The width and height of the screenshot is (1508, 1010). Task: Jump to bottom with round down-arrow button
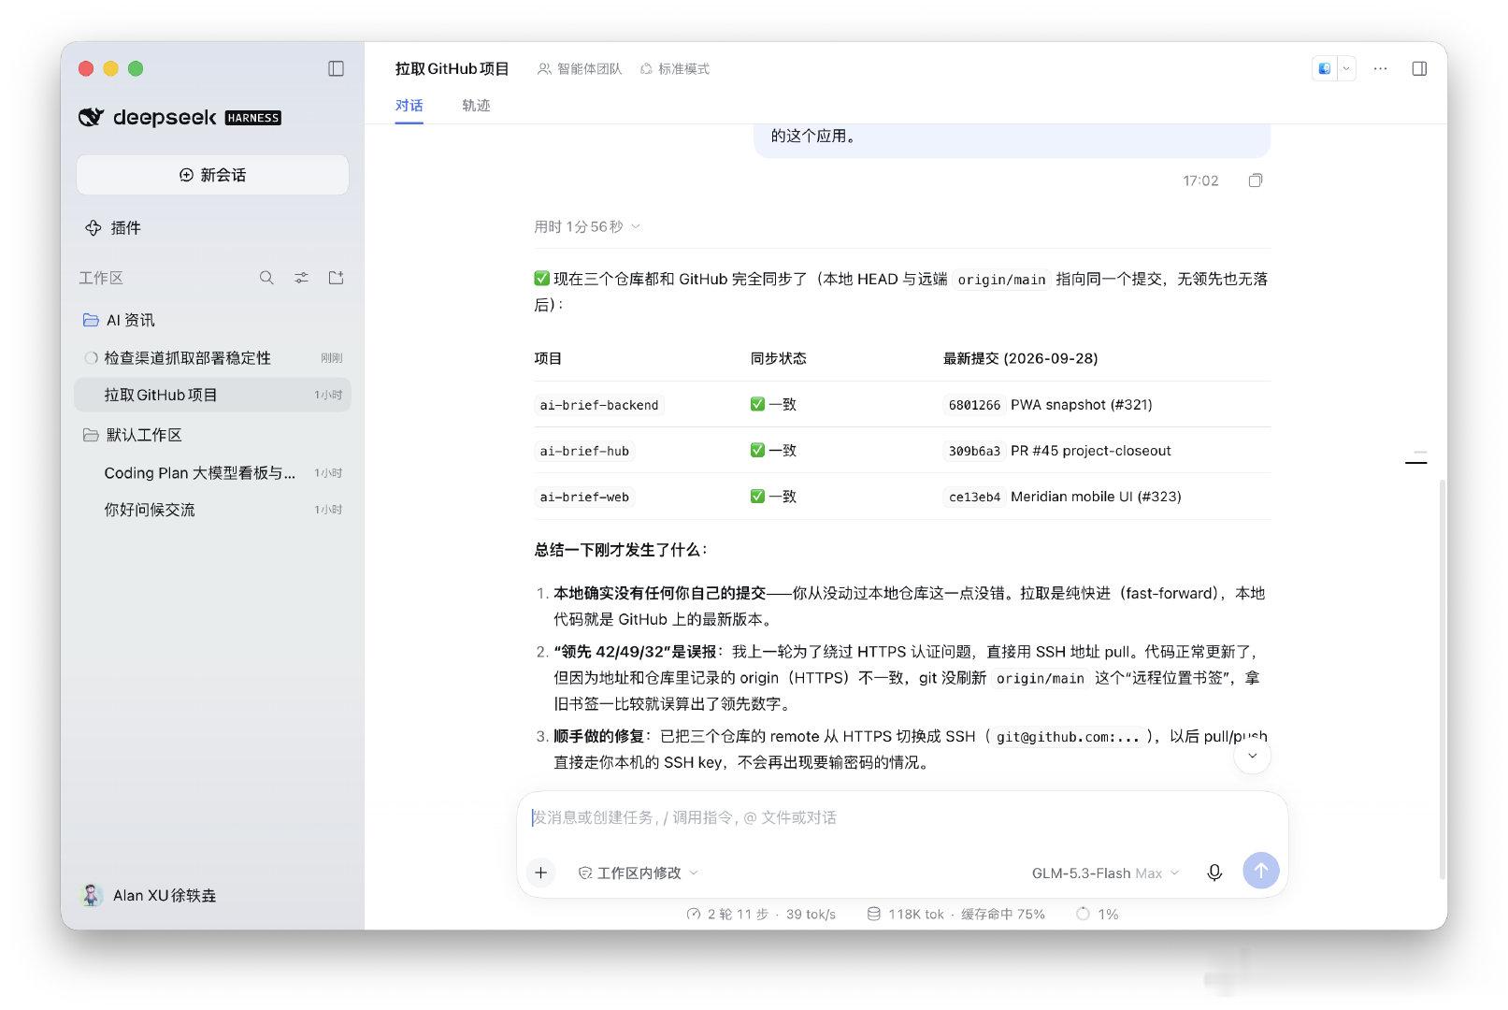(x=1252, y=756)
